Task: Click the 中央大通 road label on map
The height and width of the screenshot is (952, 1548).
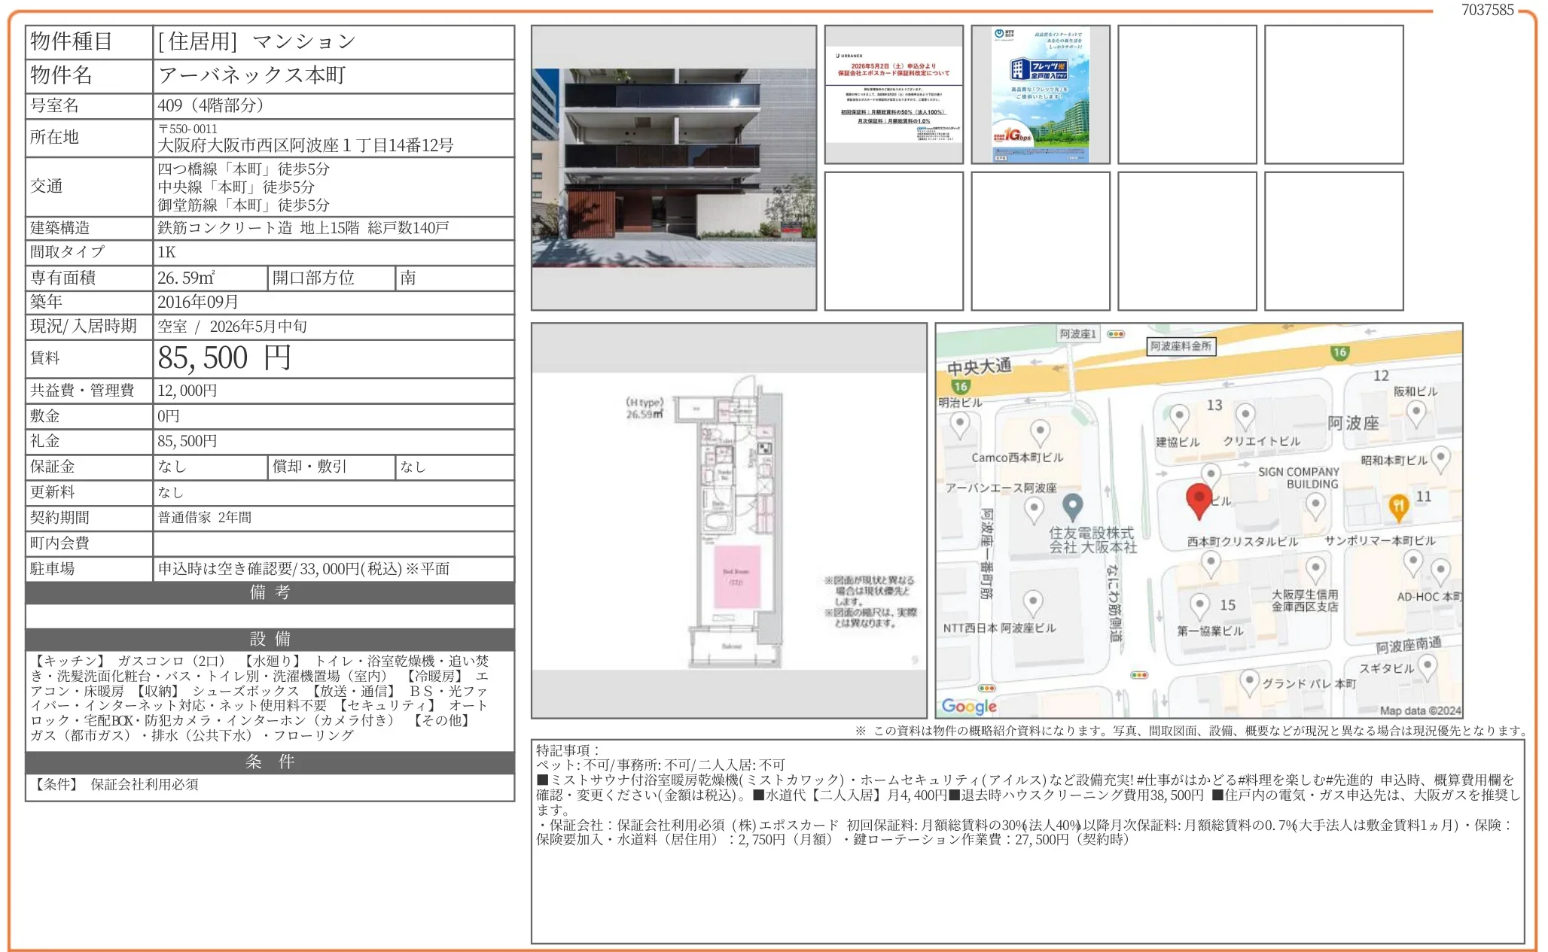Action: [x=979, y=367]
